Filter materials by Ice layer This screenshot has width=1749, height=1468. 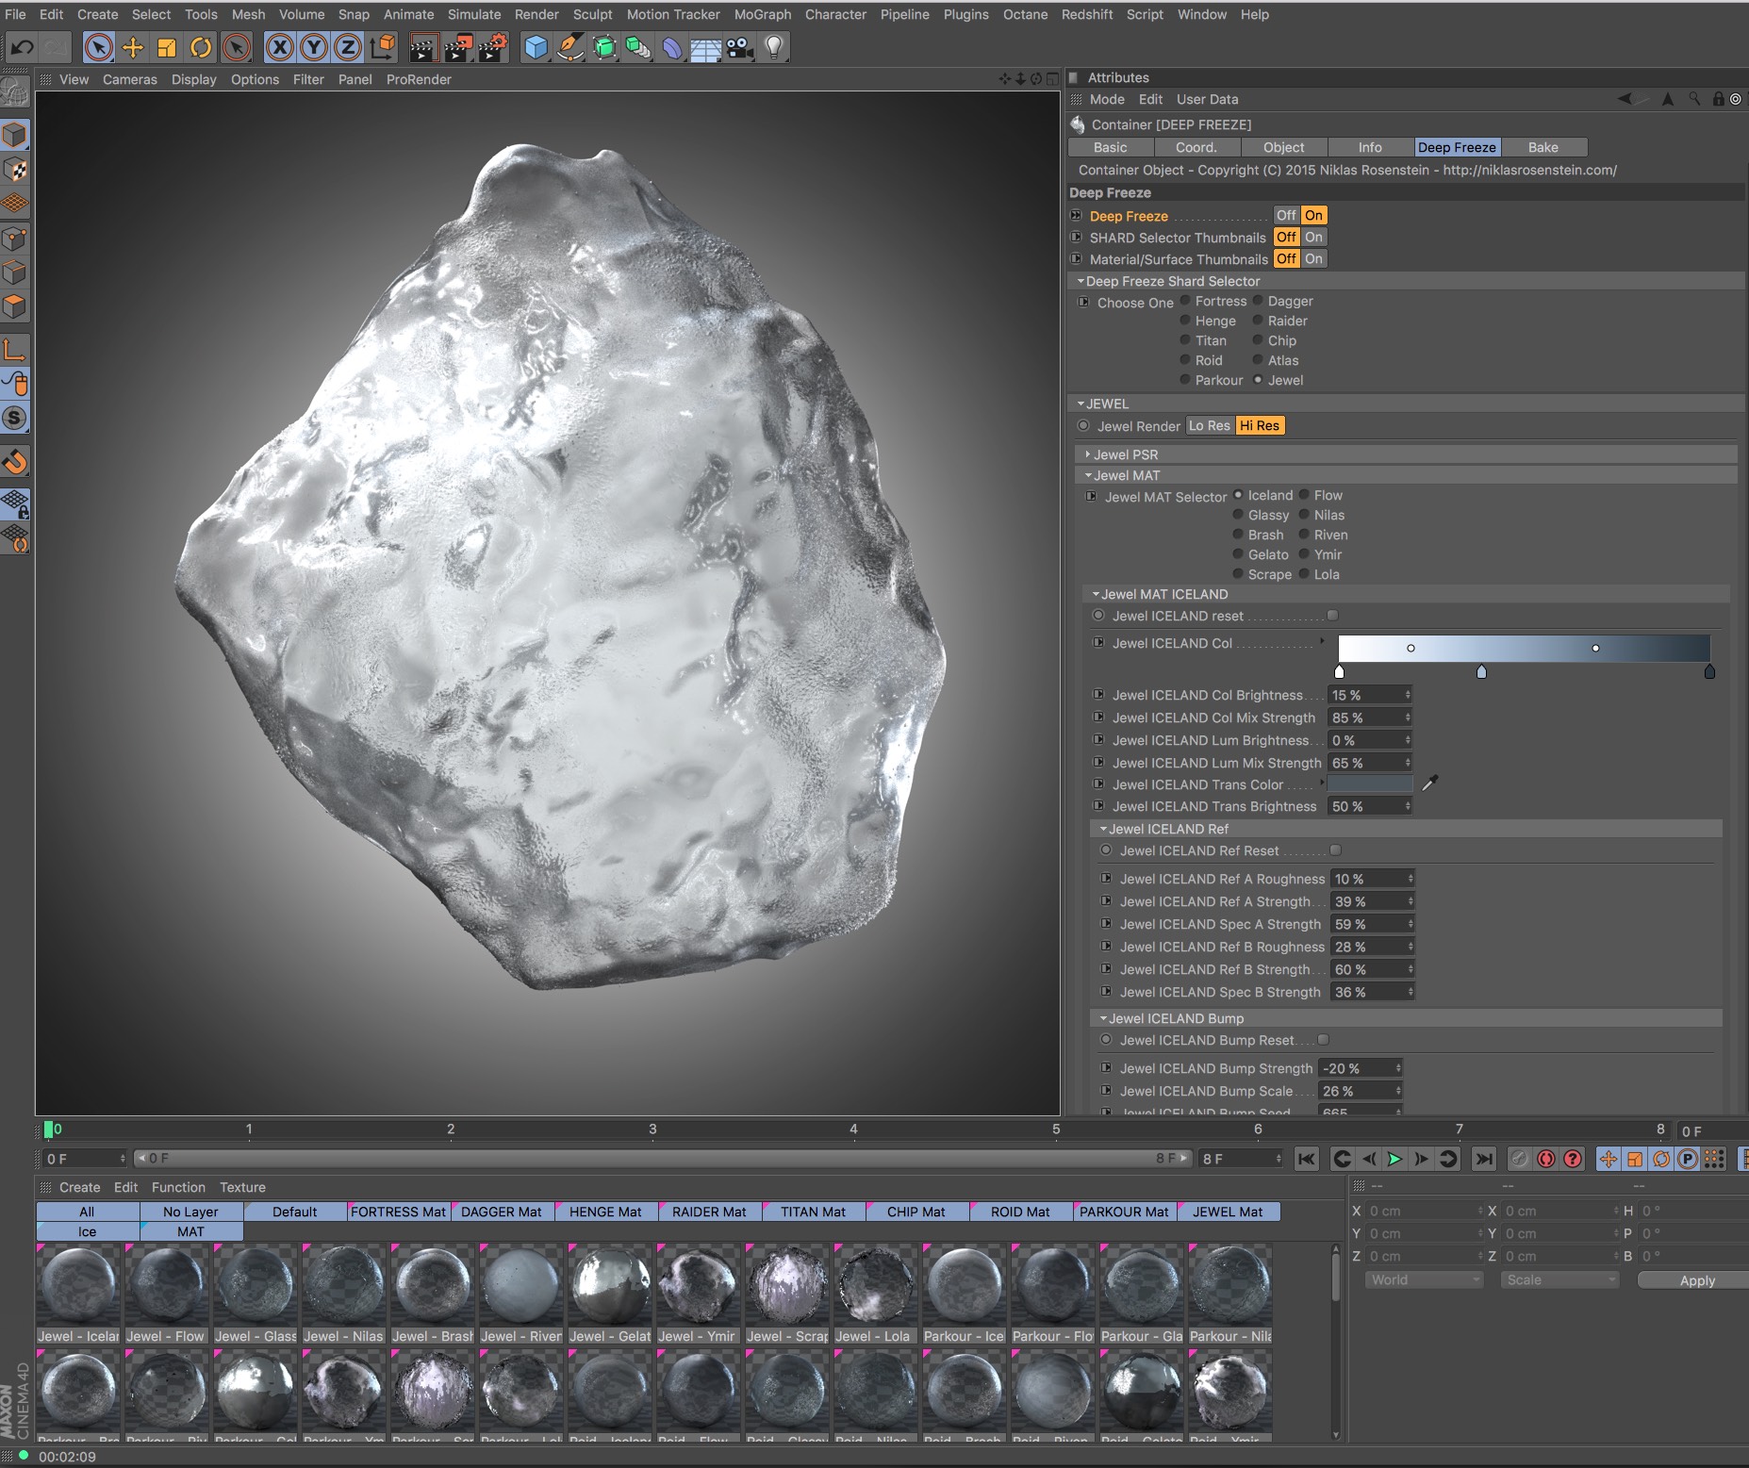[87, 1231]
